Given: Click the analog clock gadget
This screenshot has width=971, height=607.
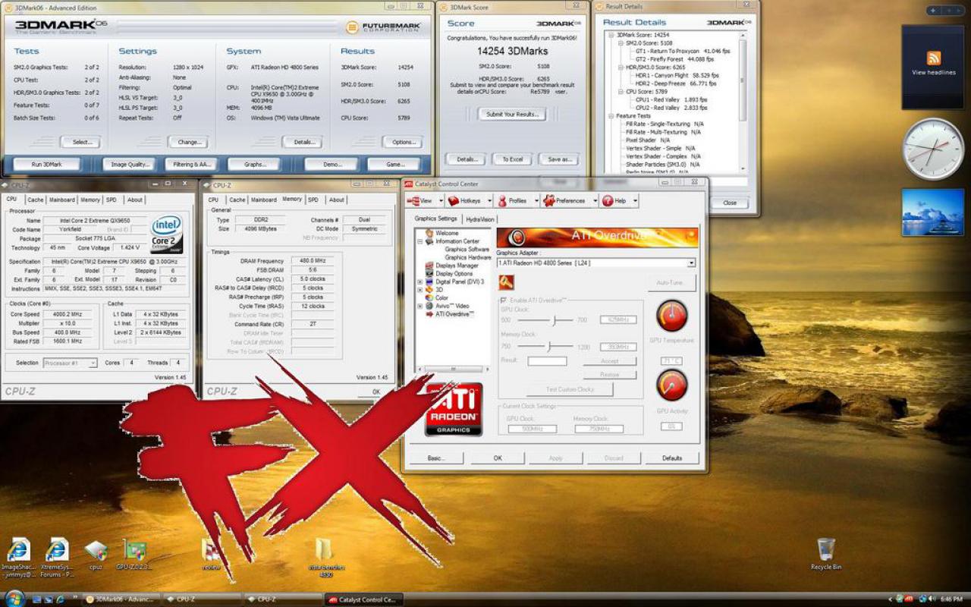Looking at the screenshot, I should pos(933,149).
